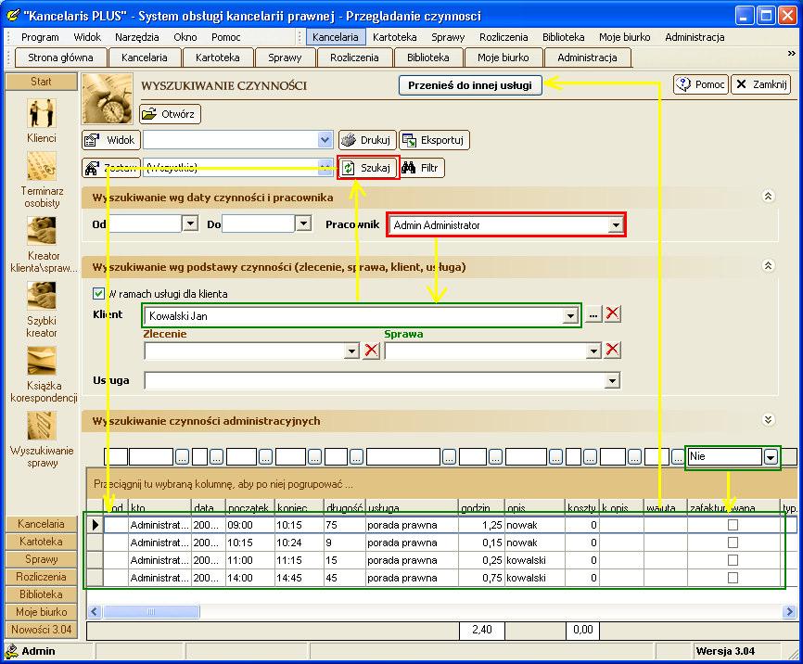Tick zafakturowana checkbox in the 14:00 row
This screenshot has height=664, width=803.
point(733,578)
